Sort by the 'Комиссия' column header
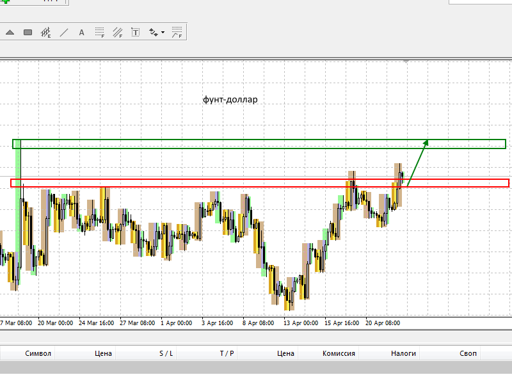The height and width of the screenshot is (384, 512). click(339, 353)
